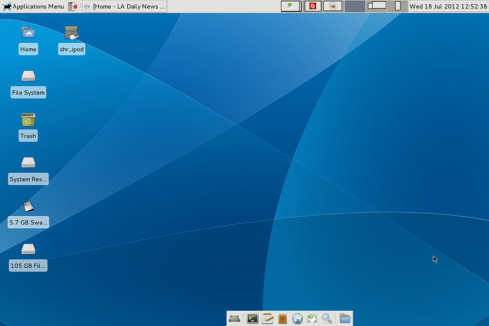Image resolution: width=489 pixels, height=326 pixels.
Task: Open the Terminal from the bottom dock
Action: (253, 319)
